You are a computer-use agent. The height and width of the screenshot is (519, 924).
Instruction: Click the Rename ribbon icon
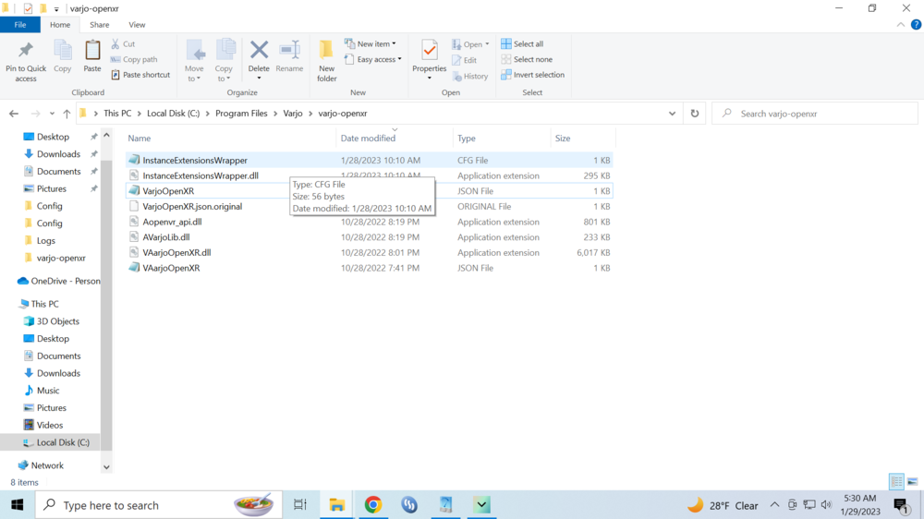point(289,50)
